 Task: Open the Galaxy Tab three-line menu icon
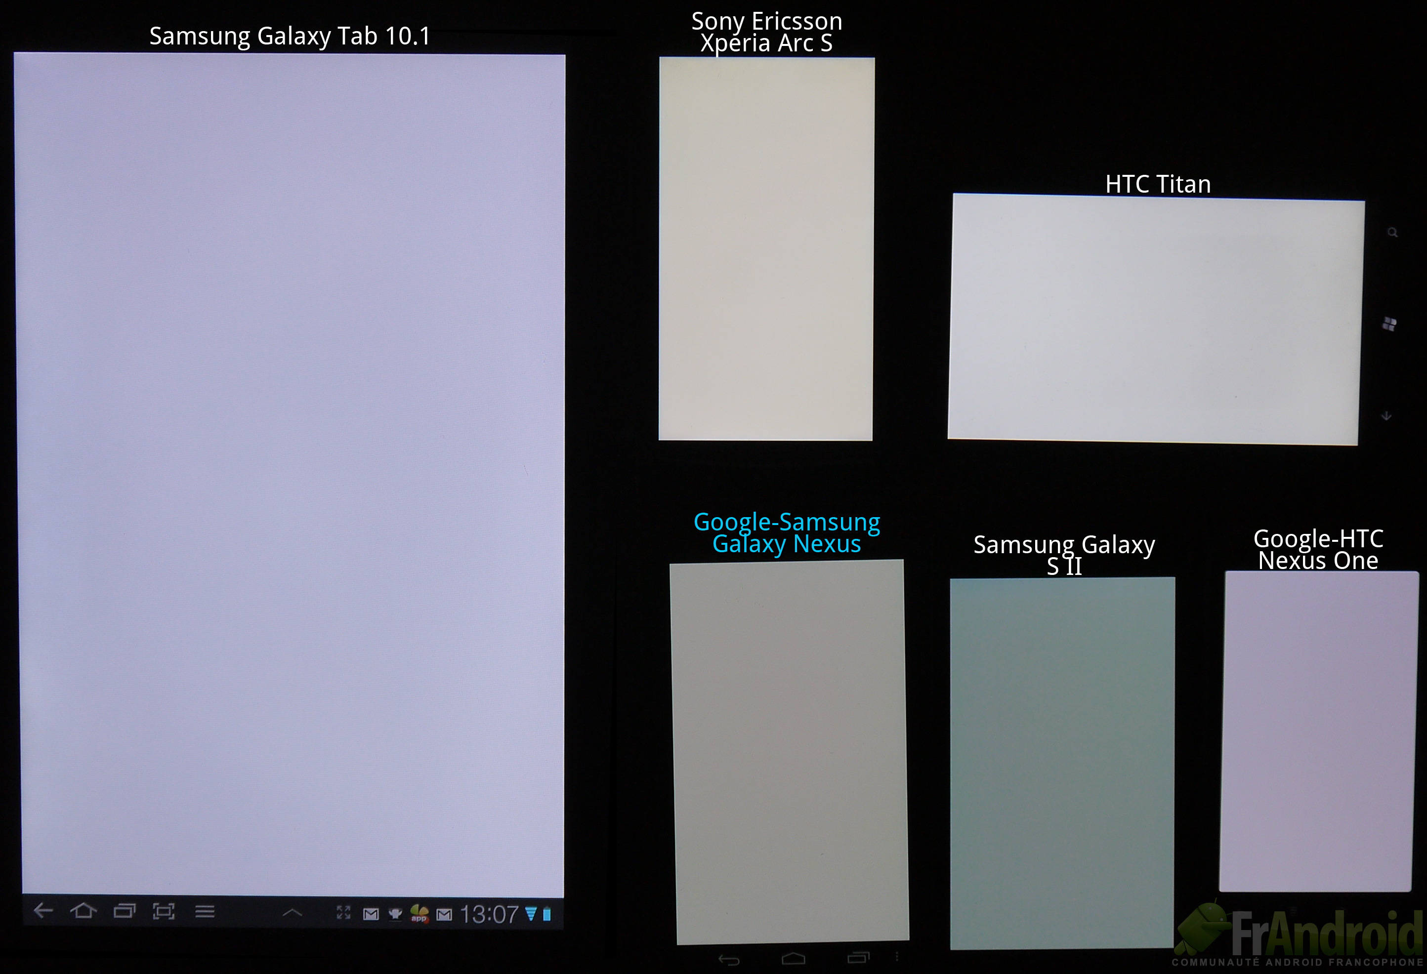205,912
